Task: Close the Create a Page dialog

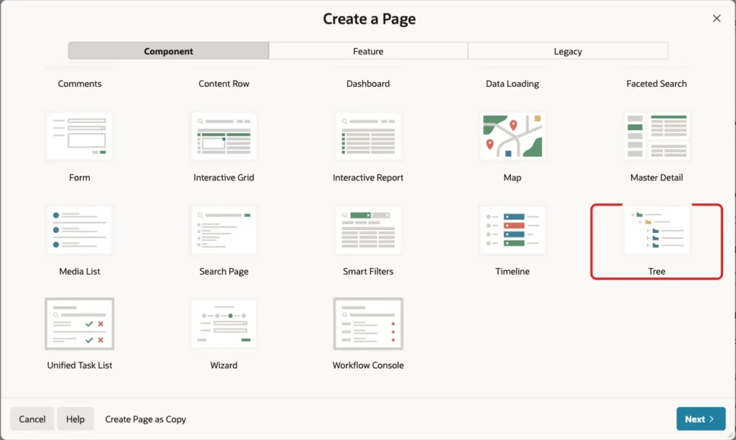Action: tap(717, 18)
